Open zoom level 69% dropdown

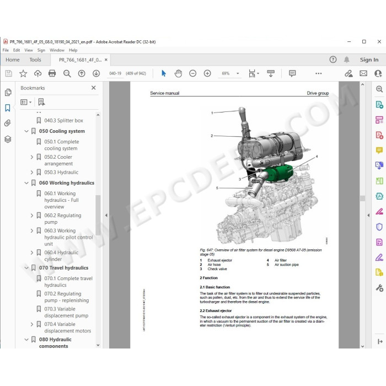[x=238, y=73]
